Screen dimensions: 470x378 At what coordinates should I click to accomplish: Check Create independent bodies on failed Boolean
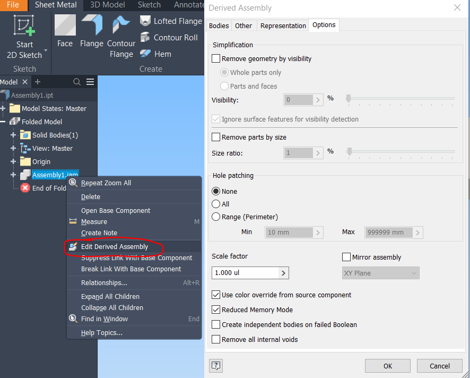216,324
